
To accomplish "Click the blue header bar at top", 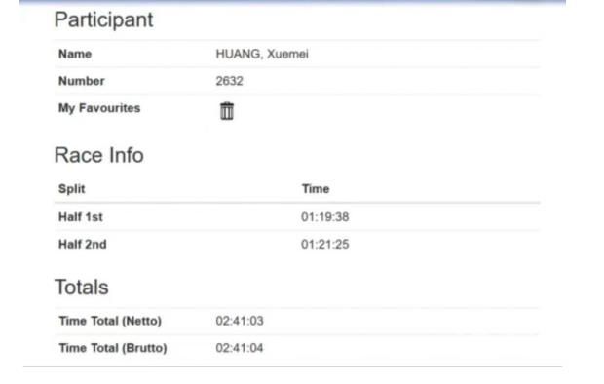I will click(x=293, y=2).
